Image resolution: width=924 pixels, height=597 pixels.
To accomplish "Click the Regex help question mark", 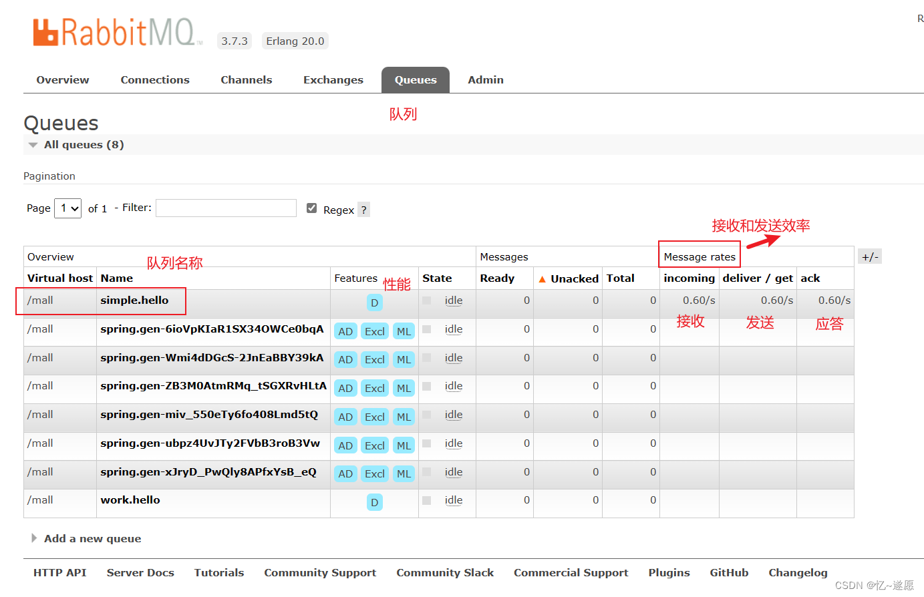I will pos(363,210).
